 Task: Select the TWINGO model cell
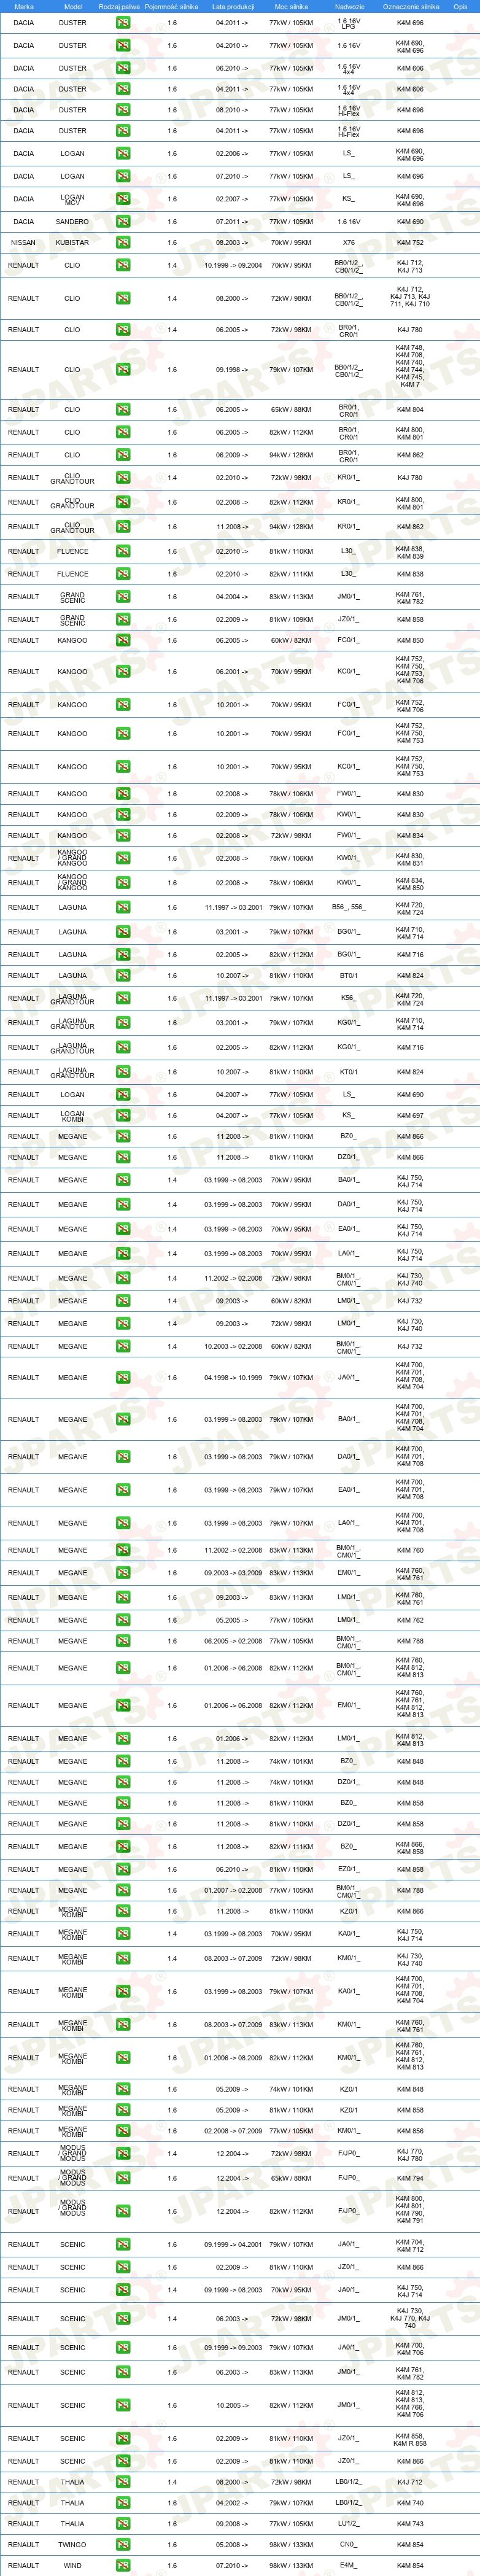coord(72,2544)
